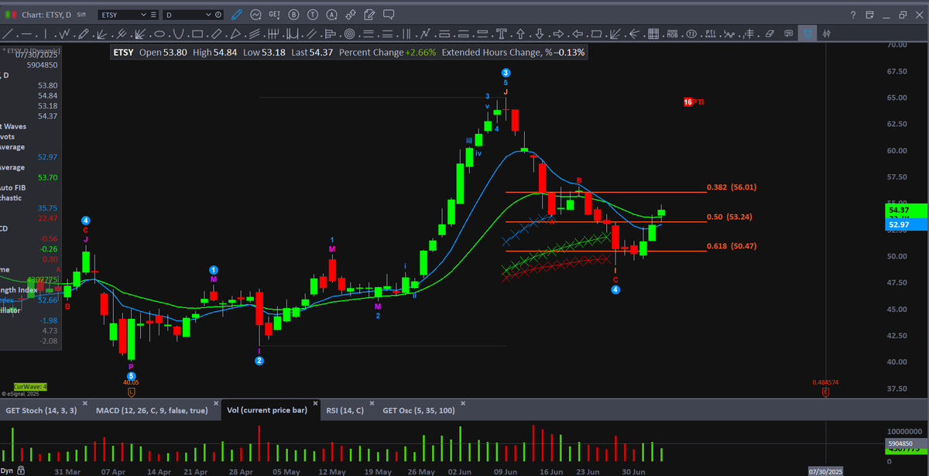The height and width of the screenshot is (476, 929).
Task: Toggle the SIM mode indicator
Action: click(81, 15)
